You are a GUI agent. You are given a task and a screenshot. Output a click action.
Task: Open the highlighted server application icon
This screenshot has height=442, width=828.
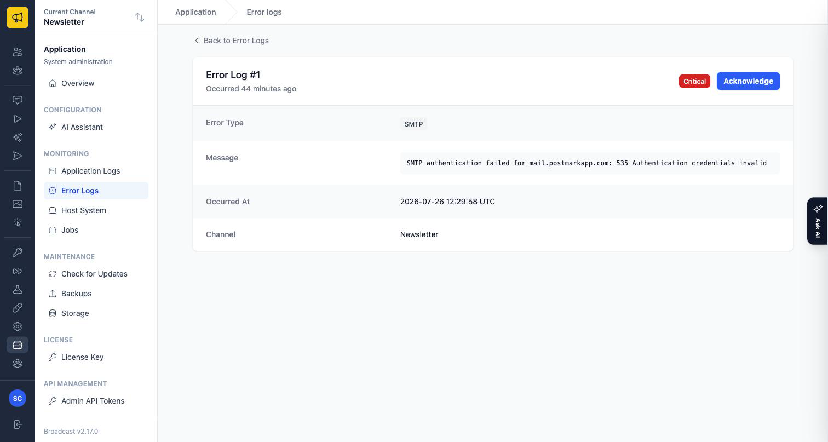[x=18, y=345]
